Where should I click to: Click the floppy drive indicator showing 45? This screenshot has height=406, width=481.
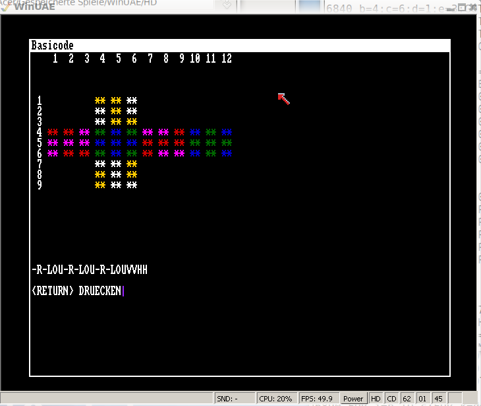coord(438,399)
